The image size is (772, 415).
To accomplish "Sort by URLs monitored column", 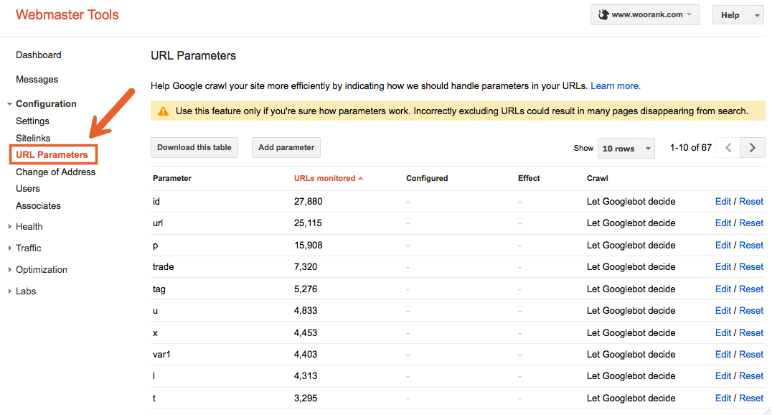I will click(329, 178).
